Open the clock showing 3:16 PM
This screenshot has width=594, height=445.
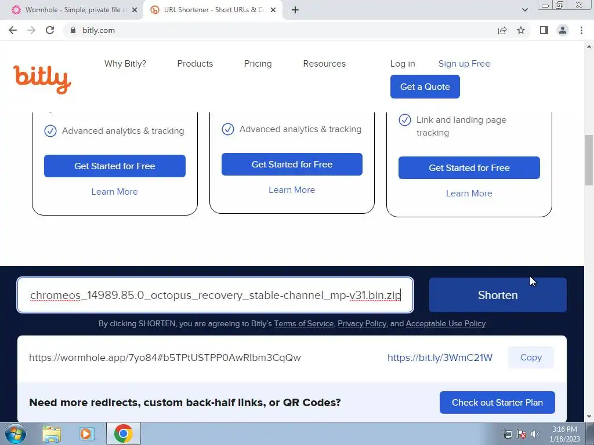pos(564,434)
